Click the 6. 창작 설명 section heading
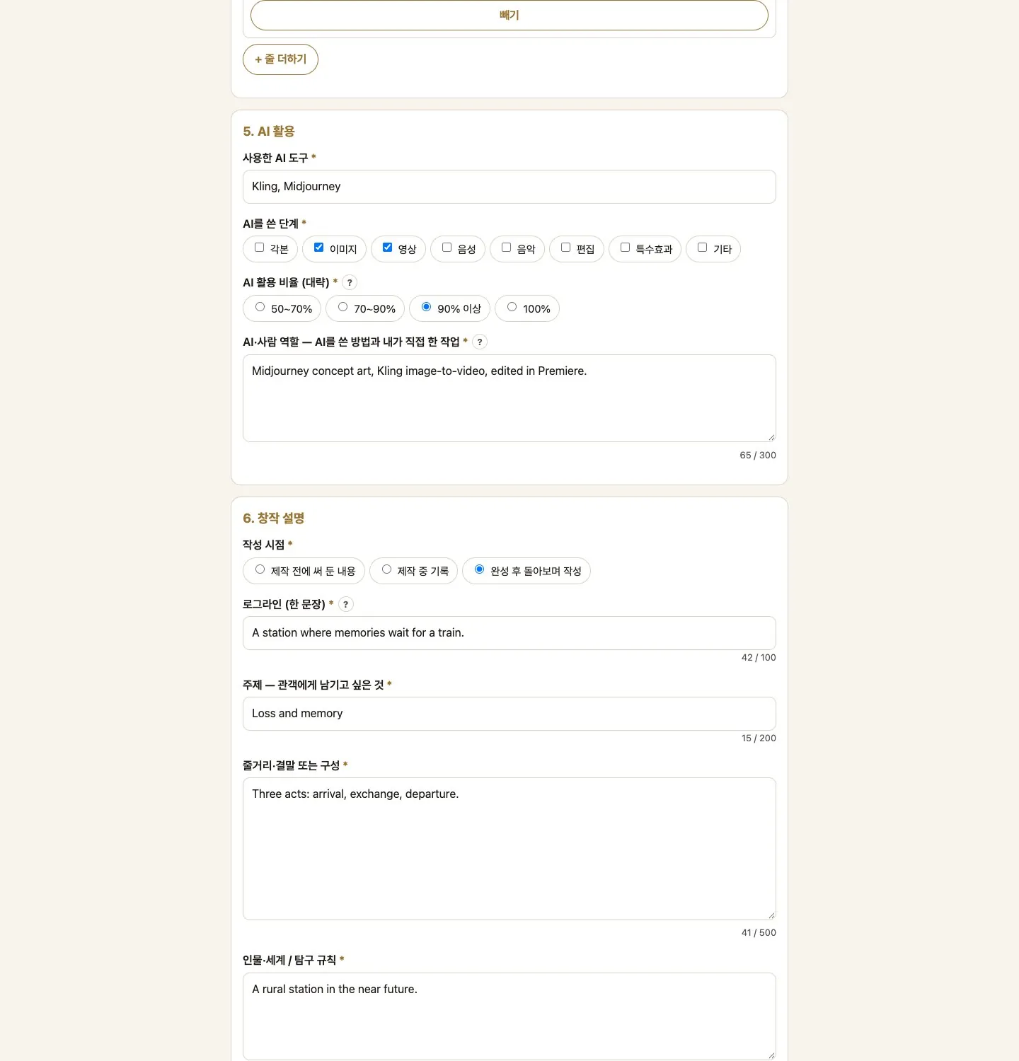Viewport: 1019px width, 1061px height. click(x=274, y=518)
